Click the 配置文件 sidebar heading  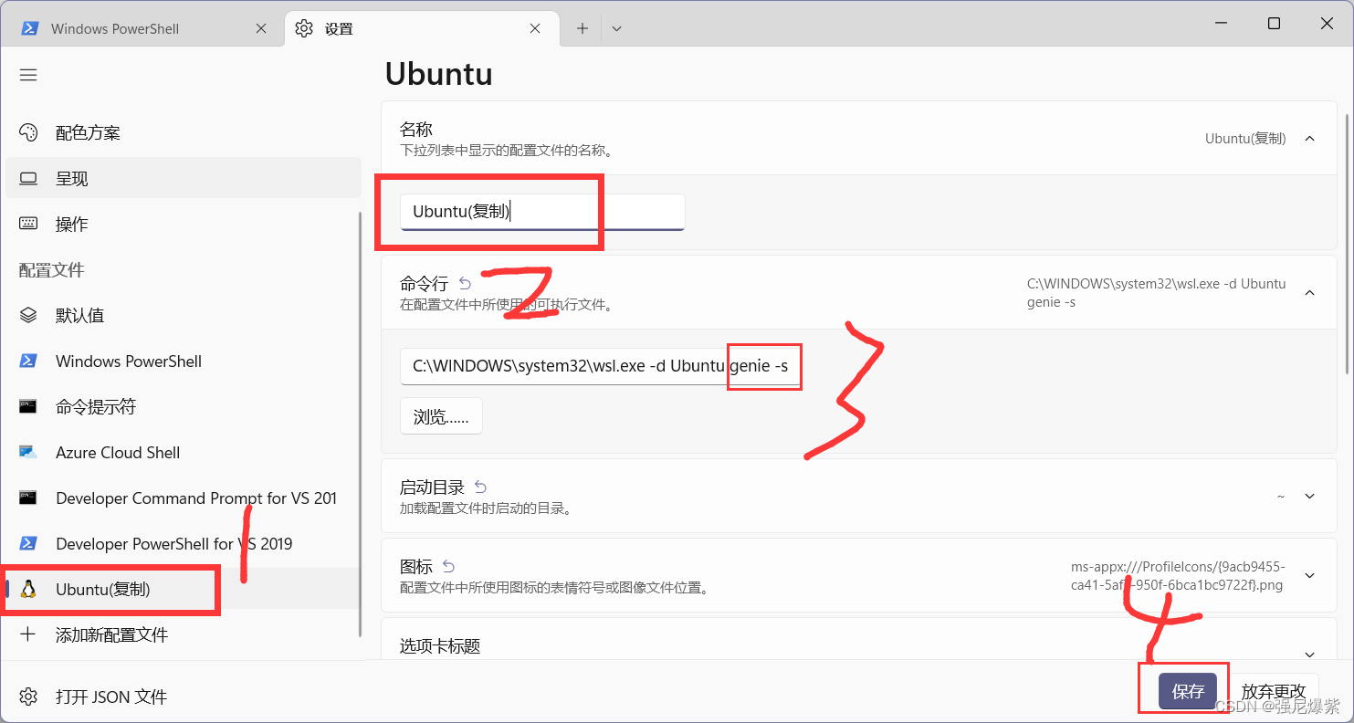pyautogui.click(x=51, y=270)
